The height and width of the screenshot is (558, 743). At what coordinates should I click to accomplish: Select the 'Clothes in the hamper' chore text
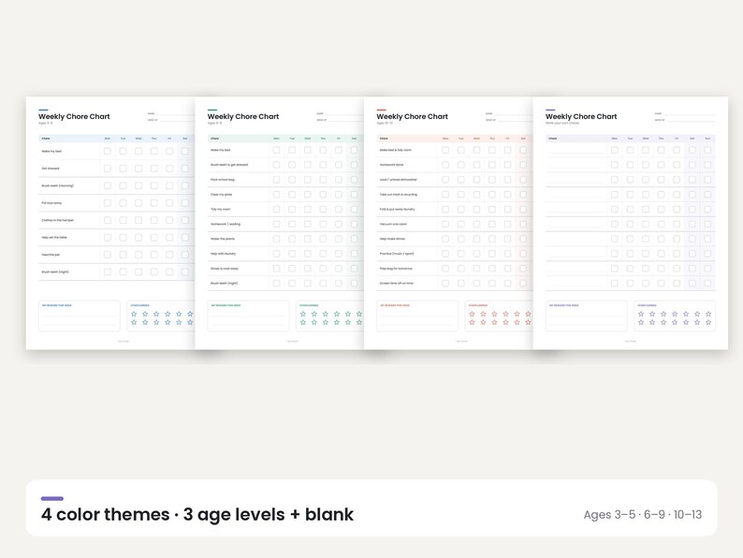coord(58,220)
